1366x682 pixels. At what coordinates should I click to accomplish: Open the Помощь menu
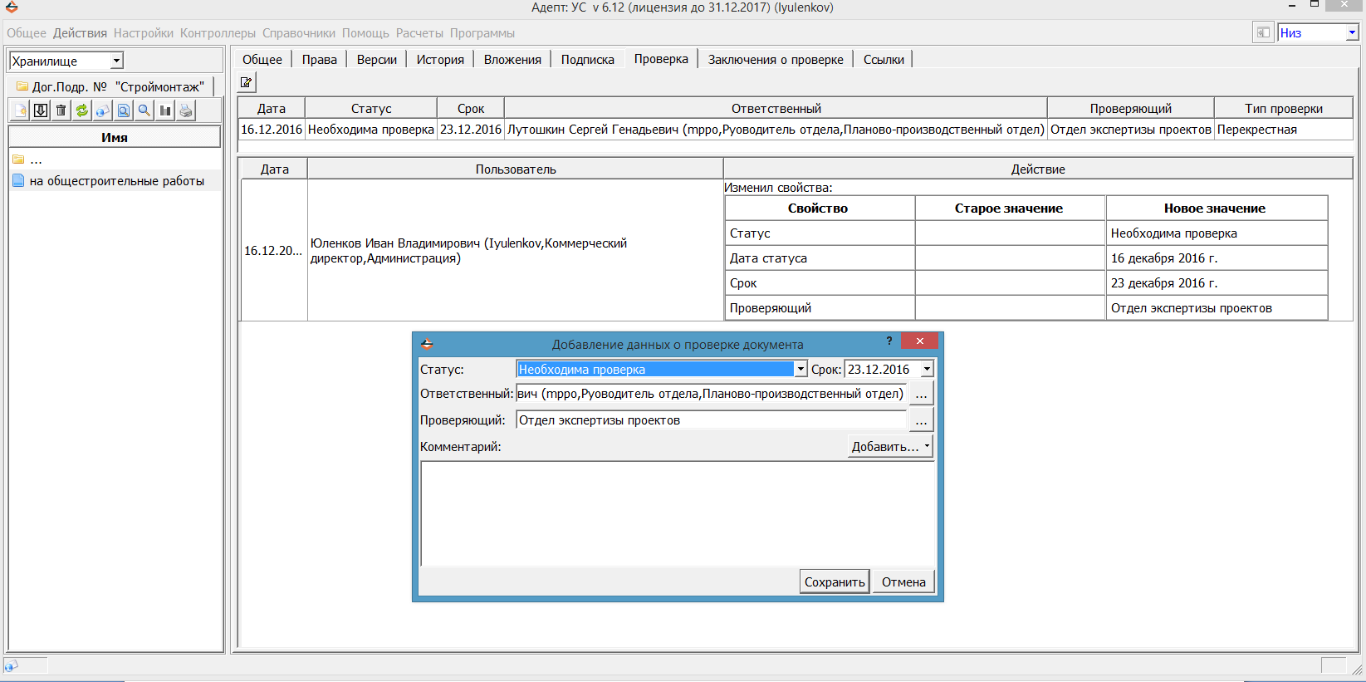[x=365, y=33]
